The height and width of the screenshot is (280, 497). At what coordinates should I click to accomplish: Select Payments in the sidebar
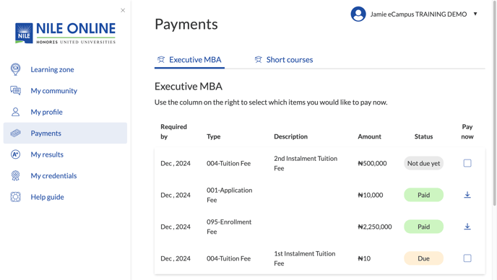click(x=65, y=133)
